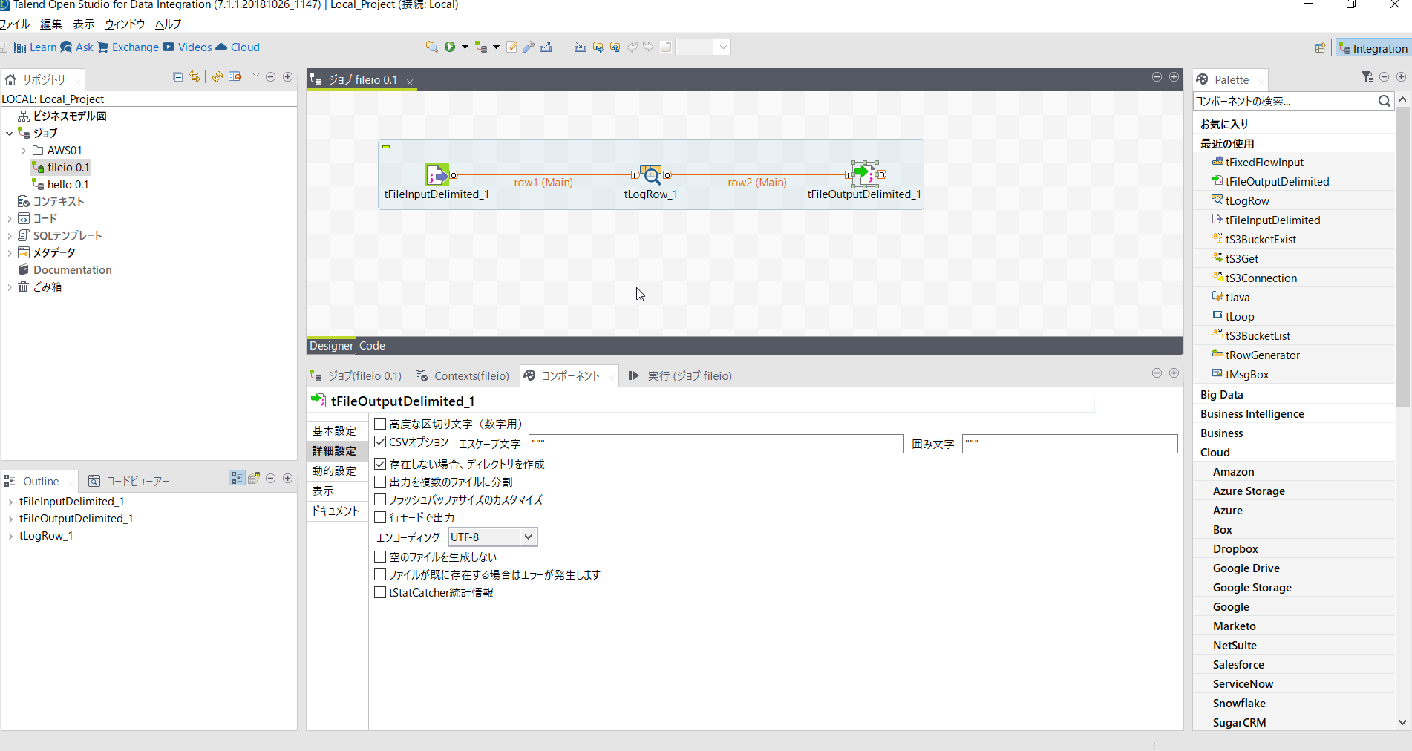This screenshot has width=1412, height=751.
Task: Click Palette filter icon
Action: (1367, 77)
